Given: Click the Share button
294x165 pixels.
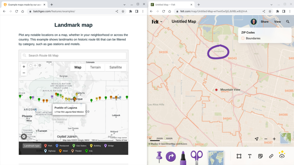Looking at the screenshot, I should 265,22.
